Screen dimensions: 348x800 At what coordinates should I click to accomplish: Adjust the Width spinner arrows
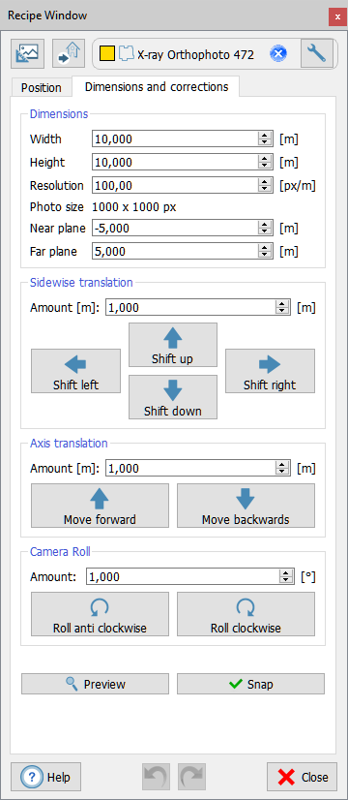(x=264, y=138)
